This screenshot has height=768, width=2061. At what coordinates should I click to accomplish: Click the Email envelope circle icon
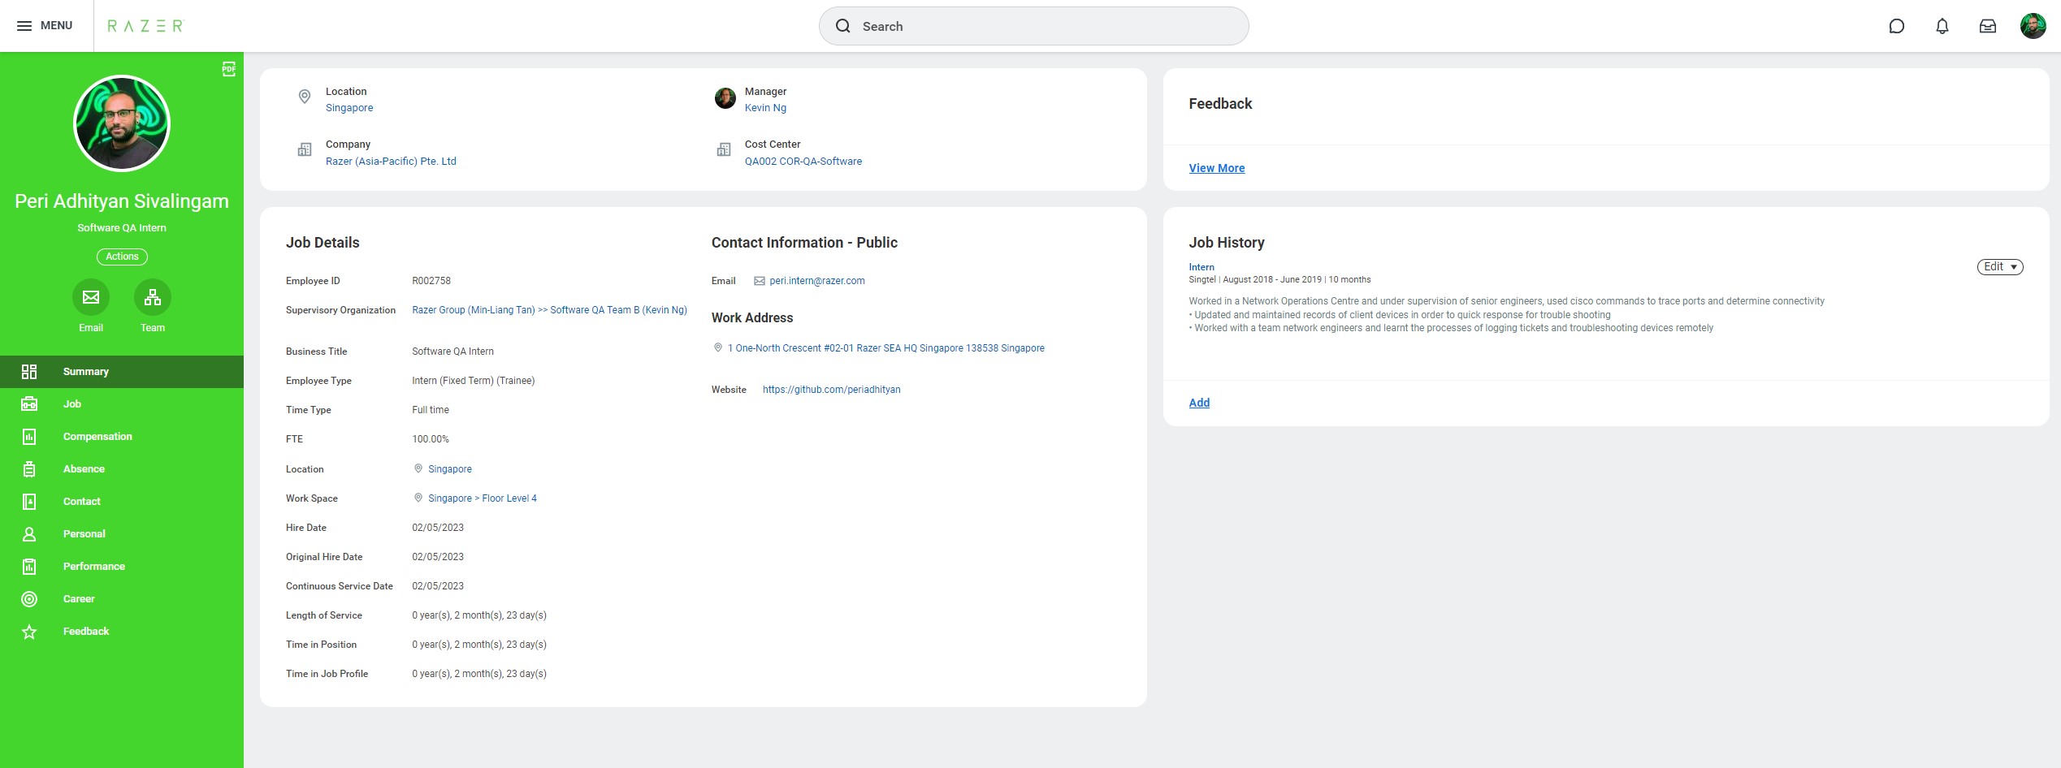click(x=91, y=297)
